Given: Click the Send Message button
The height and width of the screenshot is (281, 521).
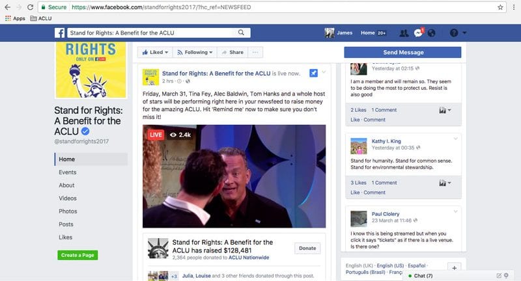Looking at the screenshot, I should point(402,52).
